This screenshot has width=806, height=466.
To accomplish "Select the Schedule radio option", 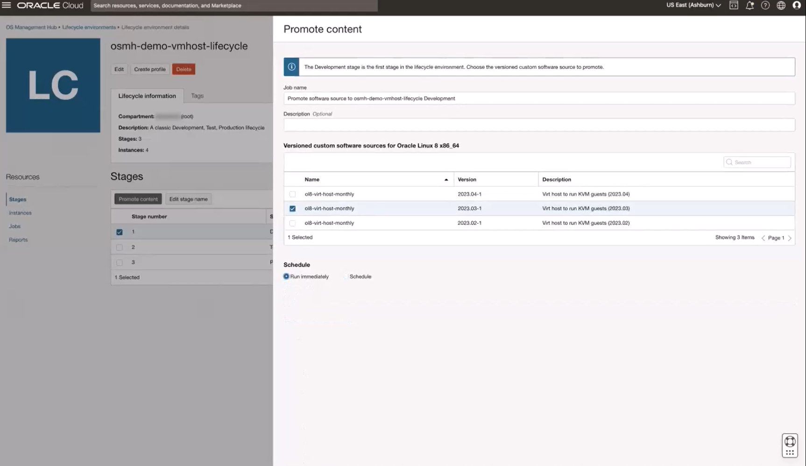I will click(x=346, y=277).
